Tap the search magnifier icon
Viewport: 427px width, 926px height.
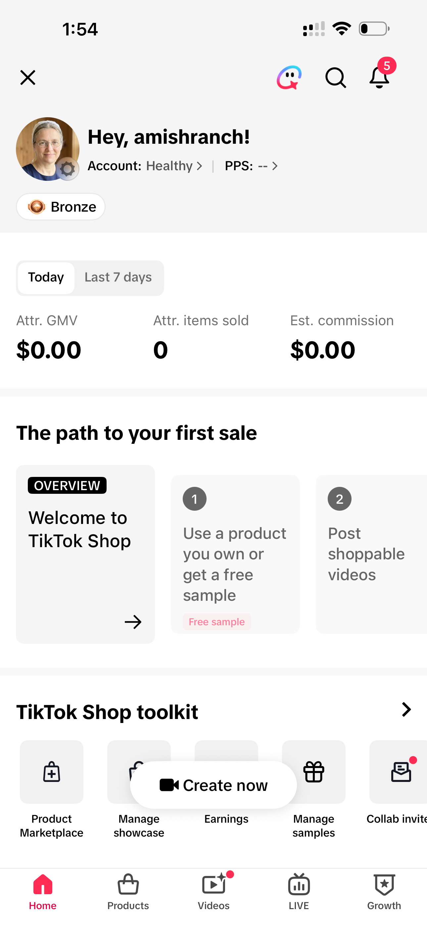tap(335, 77)
